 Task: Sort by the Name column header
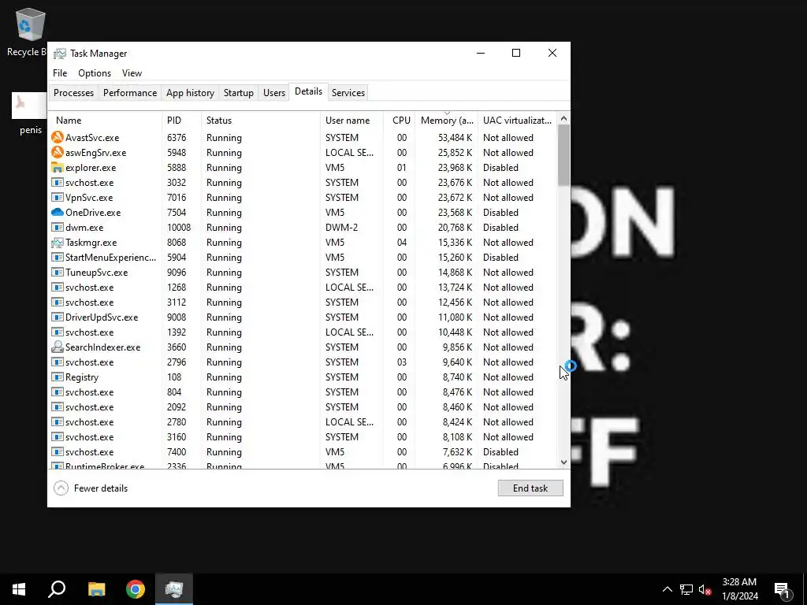(x=105, y=121)
